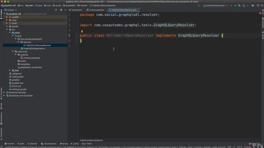
Task: Open the Spring tool window
Action: pos(64,143)
